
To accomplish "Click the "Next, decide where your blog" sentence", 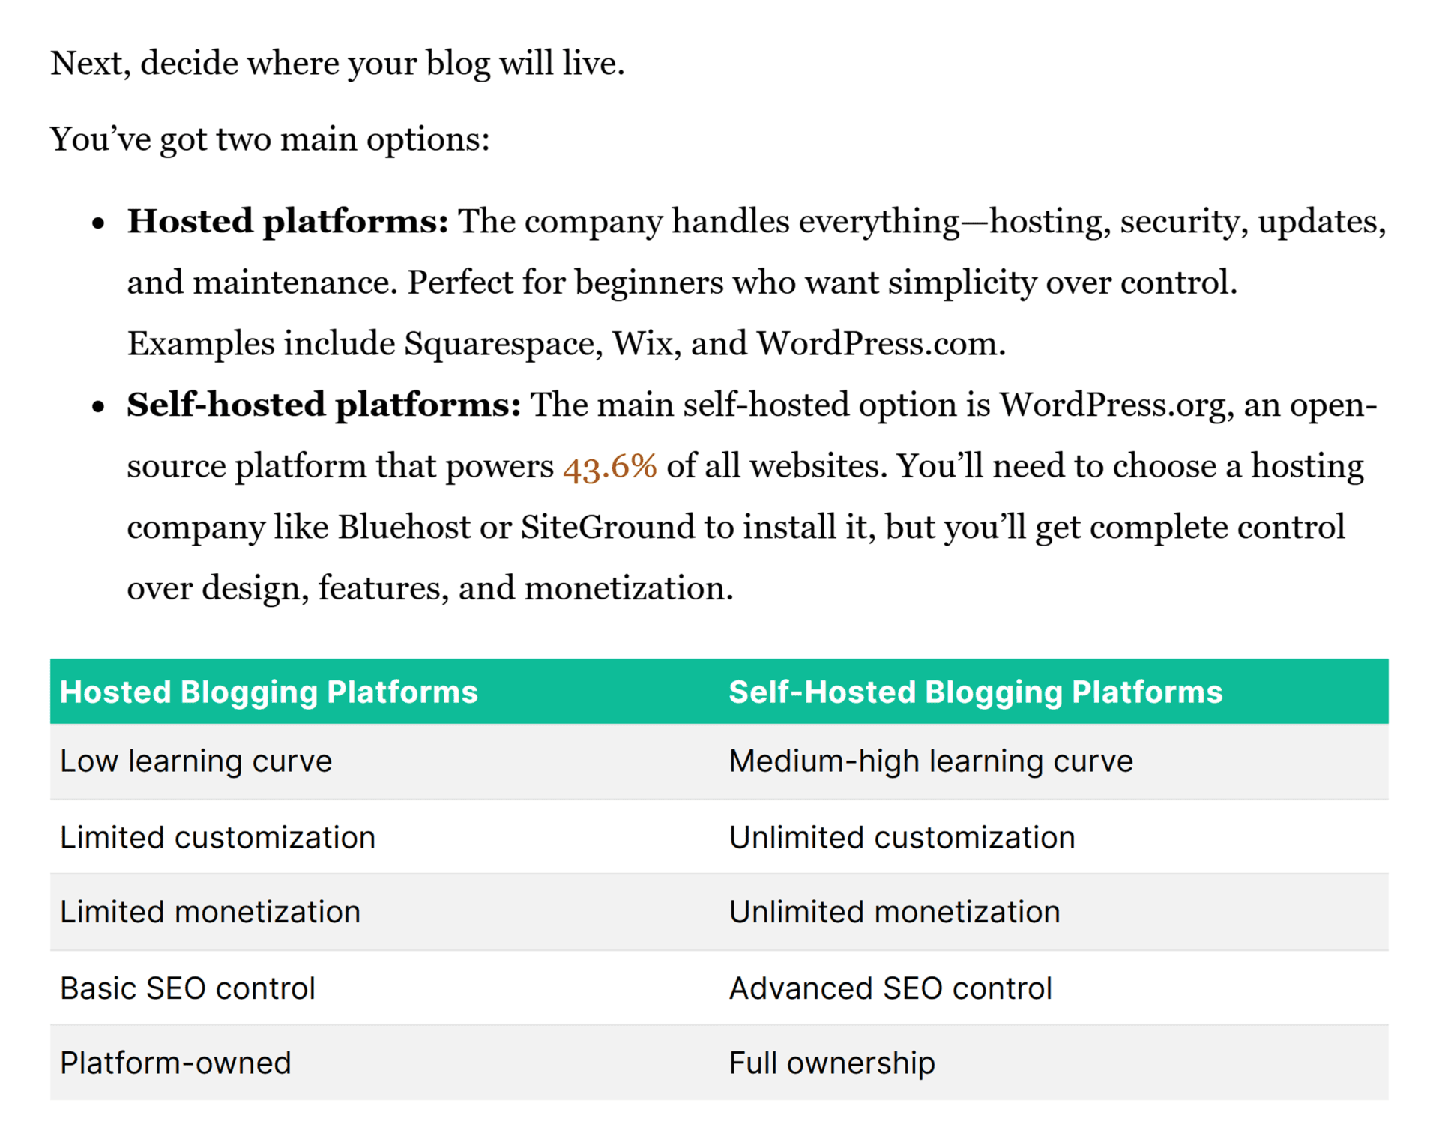I will pos(337,64).
